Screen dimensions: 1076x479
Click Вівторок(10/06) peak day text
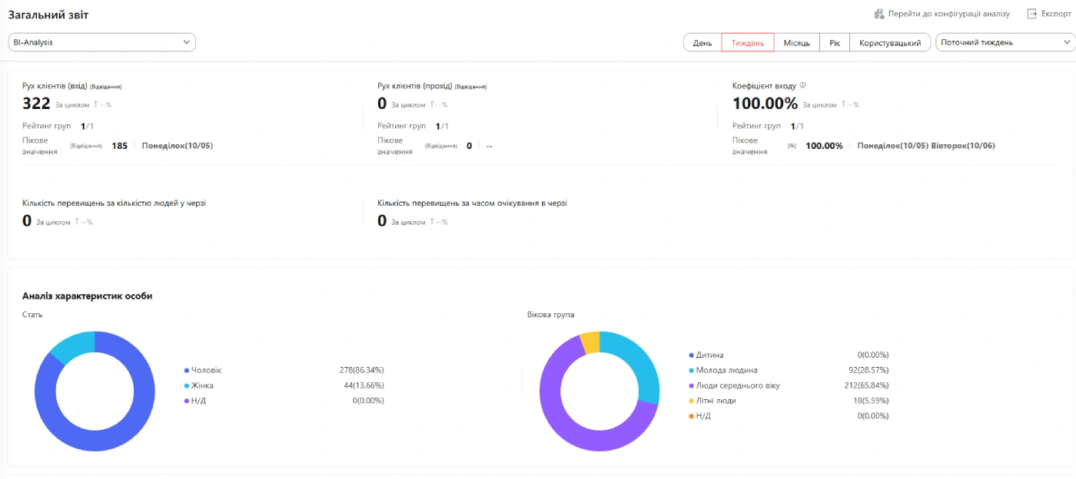963,145
